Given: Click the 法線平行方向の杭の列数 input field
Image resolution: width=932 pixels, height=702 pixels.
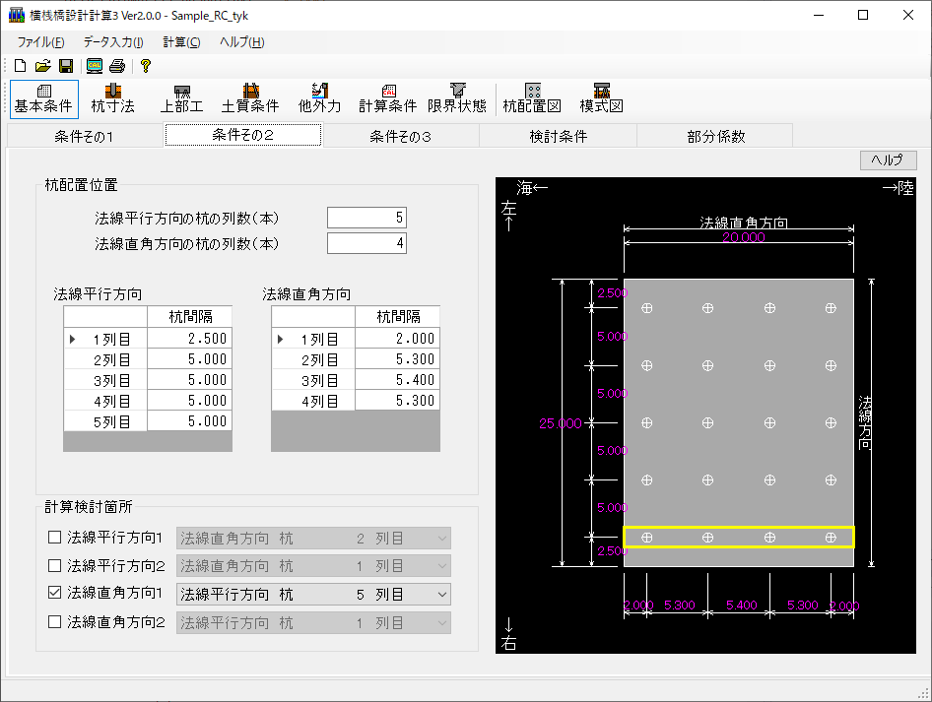Looking at the screenshot, I should click(366, 218).
